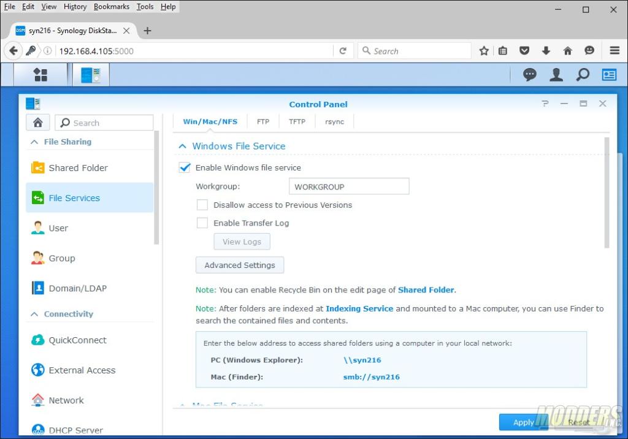Open the DSM user options icon

click(x=556, y=75)
